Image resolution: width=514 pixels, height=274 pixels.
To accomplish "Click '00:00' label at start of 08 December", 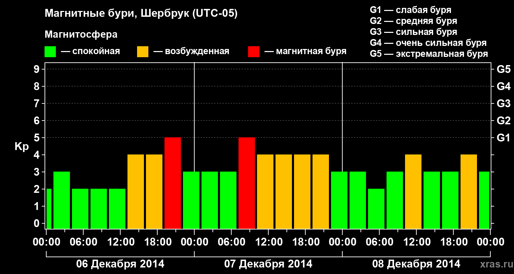I will click(x=342, y=242).
